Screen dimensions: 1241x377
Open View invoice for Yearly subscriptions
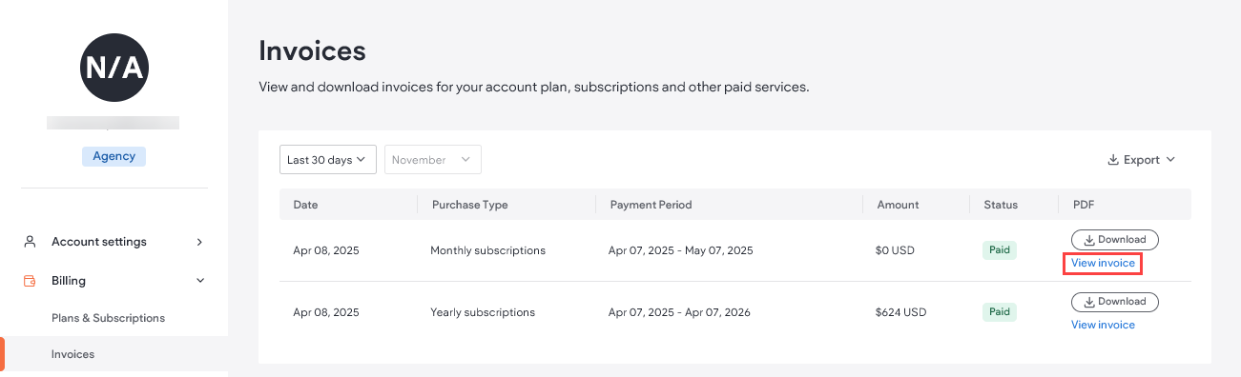(1103, 325)
